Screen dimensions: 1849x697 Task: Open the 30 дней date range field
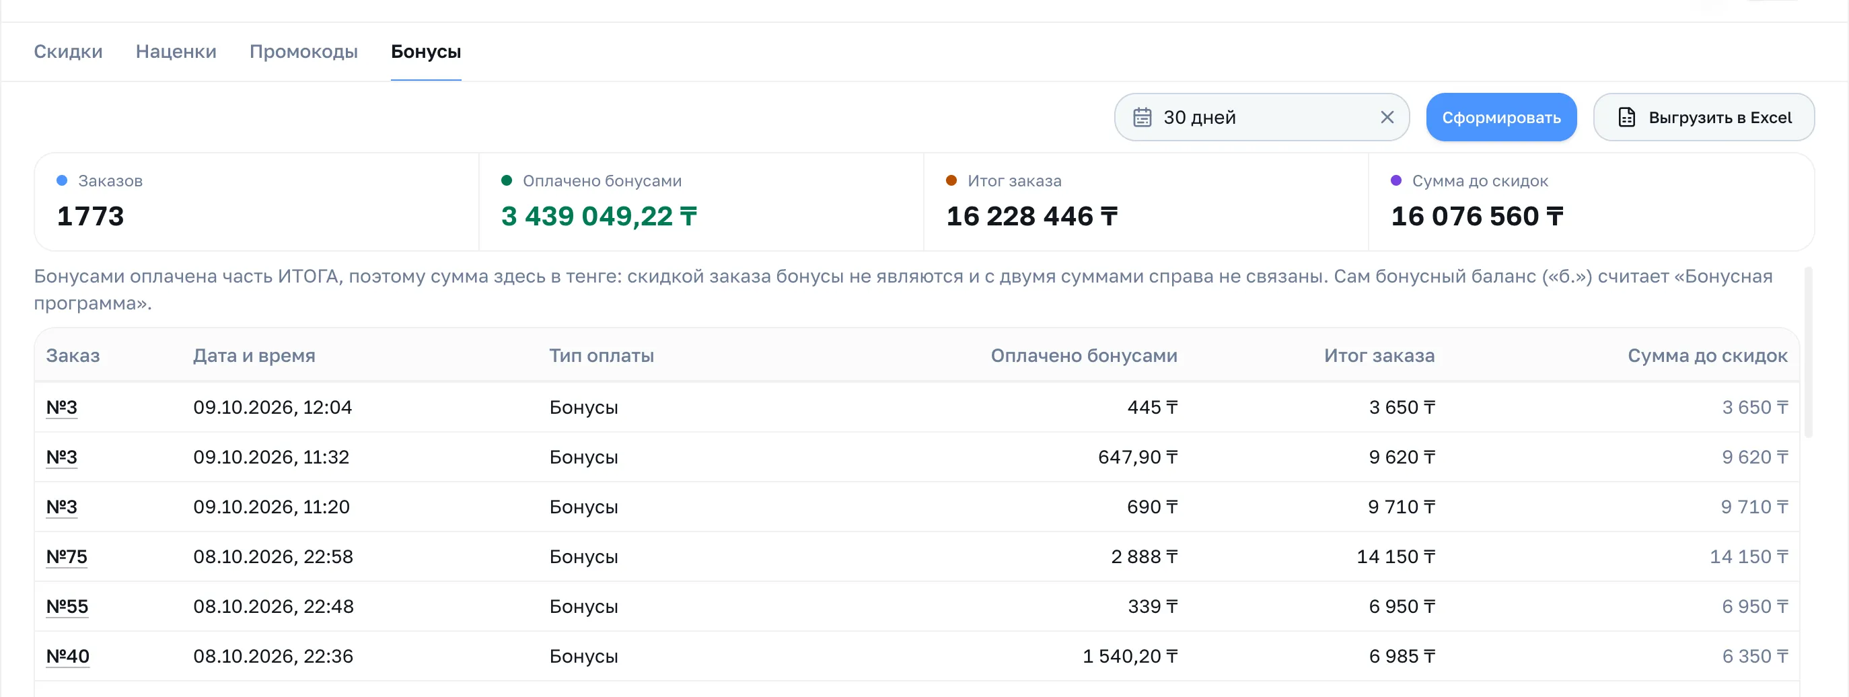[x=1261, y=117]
